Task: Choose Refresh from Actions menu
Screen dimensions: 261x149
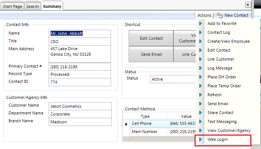Action: click(214, 95)
